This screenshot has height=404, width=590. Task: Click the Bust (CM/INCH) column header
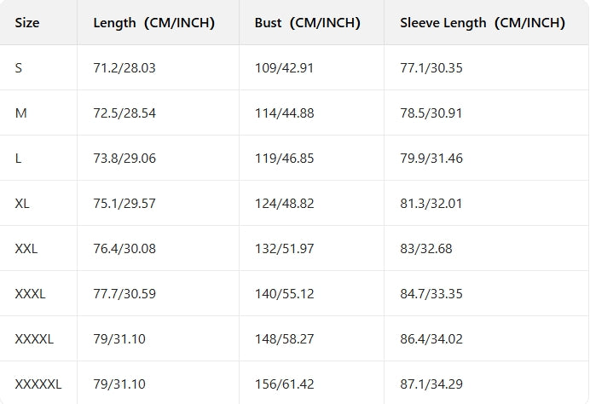coord(307,23)
